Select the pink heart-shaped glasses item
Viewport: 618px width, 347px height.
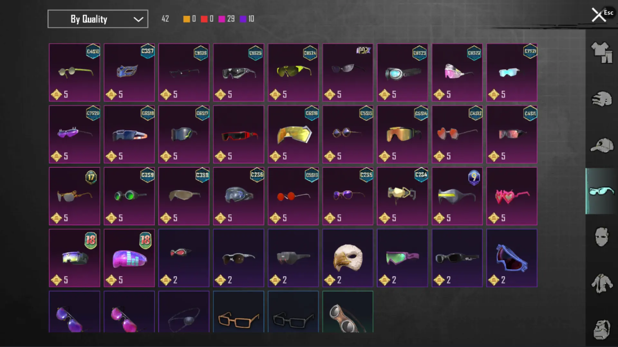click(512, 196)
